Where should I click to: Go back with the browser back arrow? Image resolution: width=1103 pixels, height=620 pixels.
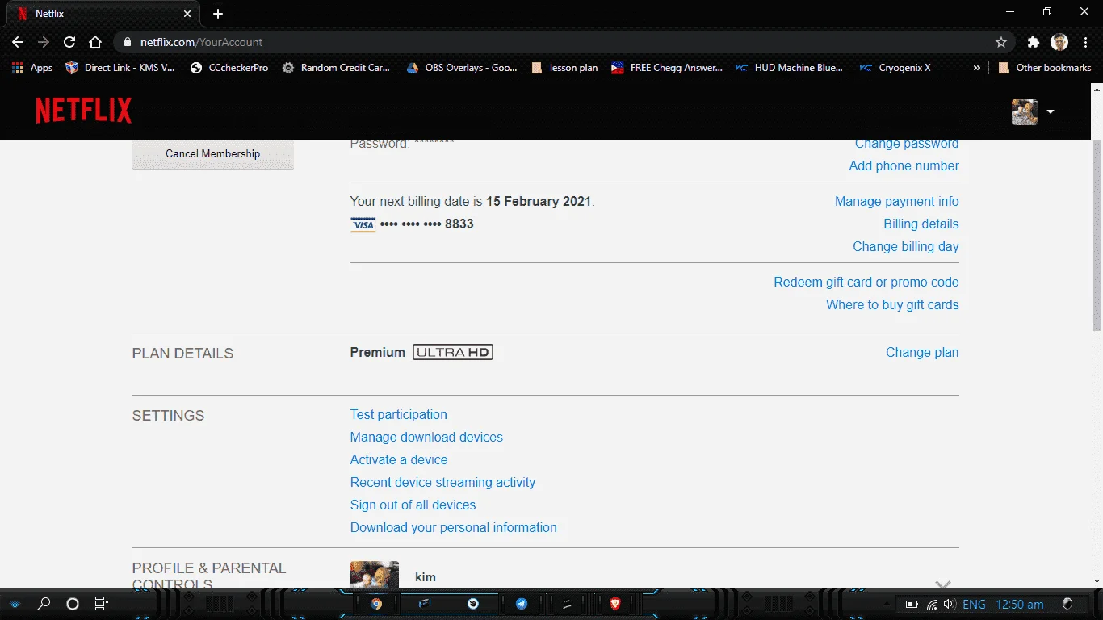(x=18, y=42)
